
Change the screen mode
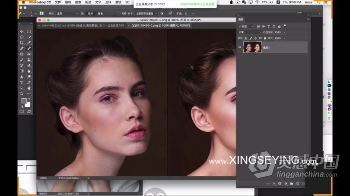click(x=29, y=112)
